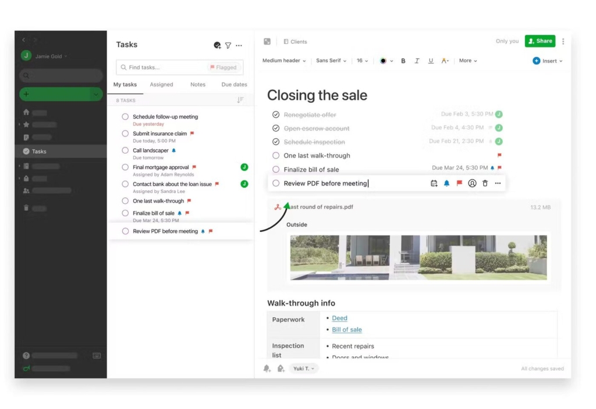Check off the Finalize bill of sale task
The image size is (596, 409).
point(276,170)
